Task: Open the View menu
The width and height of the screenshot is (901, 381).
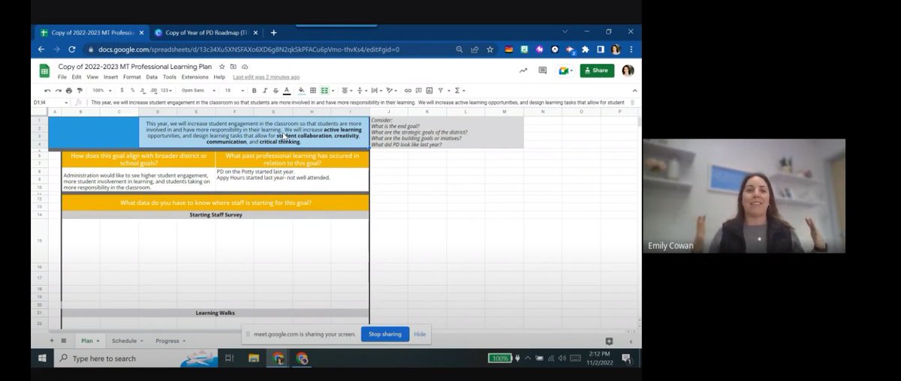Action: click(x=93, y=76)
